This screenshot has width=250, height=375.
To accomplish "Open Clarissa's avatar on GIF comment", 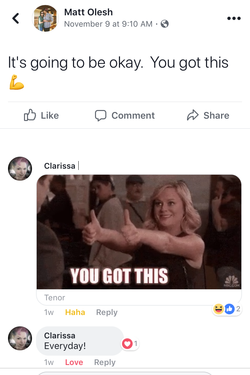I will point(20,169).
